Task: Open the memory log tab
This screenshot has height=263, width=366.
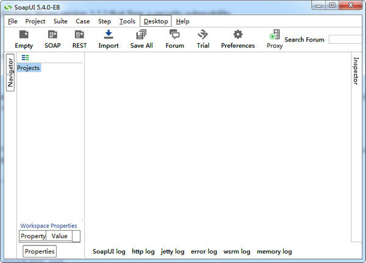Action: coord(274,251)
